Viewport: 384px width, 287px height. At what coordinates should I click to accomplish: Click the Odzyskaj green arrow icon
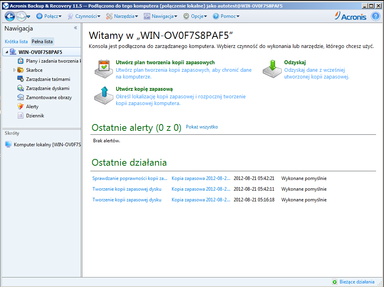(272, 69)
